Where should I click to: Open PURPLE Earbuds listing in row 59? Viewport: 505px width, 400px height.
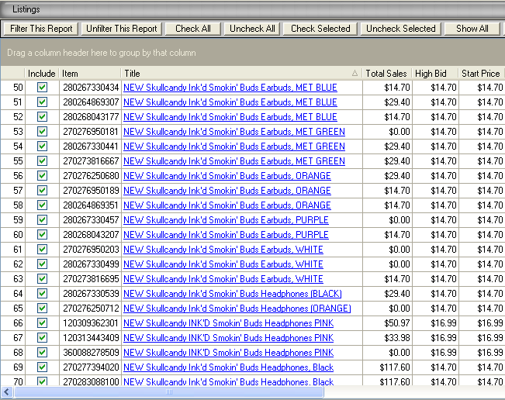[226, 220]
